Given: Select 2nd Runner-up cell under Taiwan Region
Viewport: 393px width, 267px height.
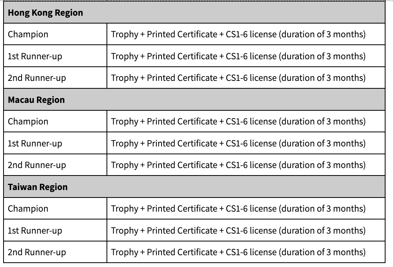Looking at the screenshot, I should click(37, 252).
